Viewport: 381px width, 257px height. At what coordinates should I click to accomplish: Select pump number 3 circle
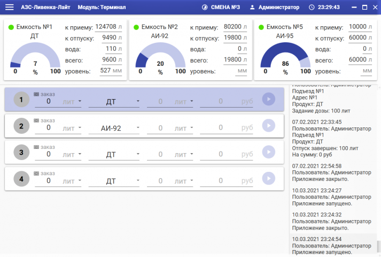21,152
